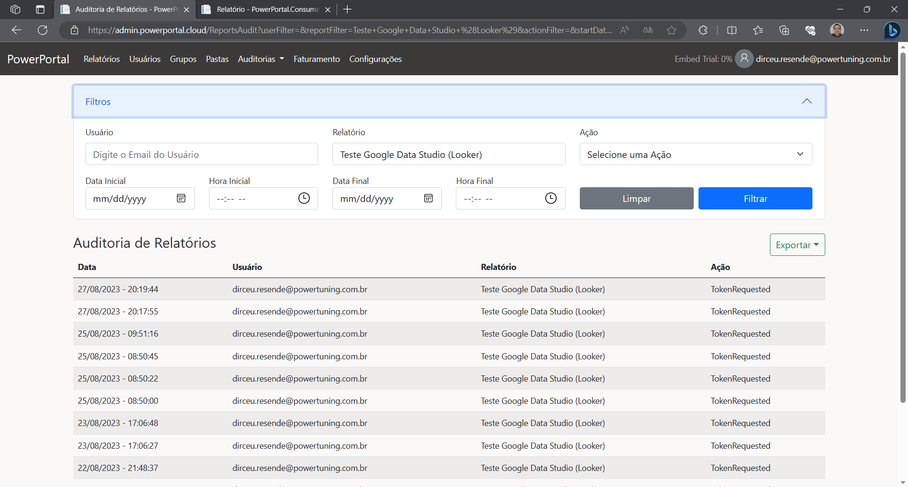This screenshot has width=908, height=487.
Task: Open the Data Inicial calendar picker icon
Action: [x=181, y=198]
